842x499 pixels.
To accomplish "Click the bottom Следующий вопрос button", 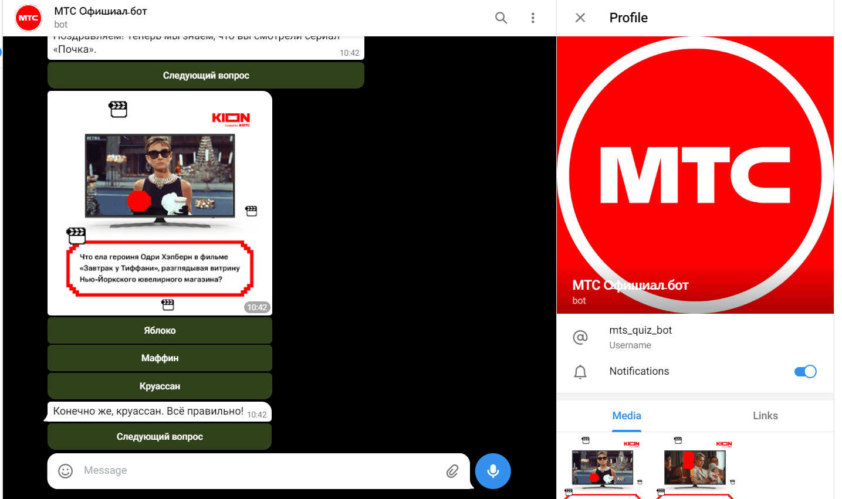I will 160,437.
